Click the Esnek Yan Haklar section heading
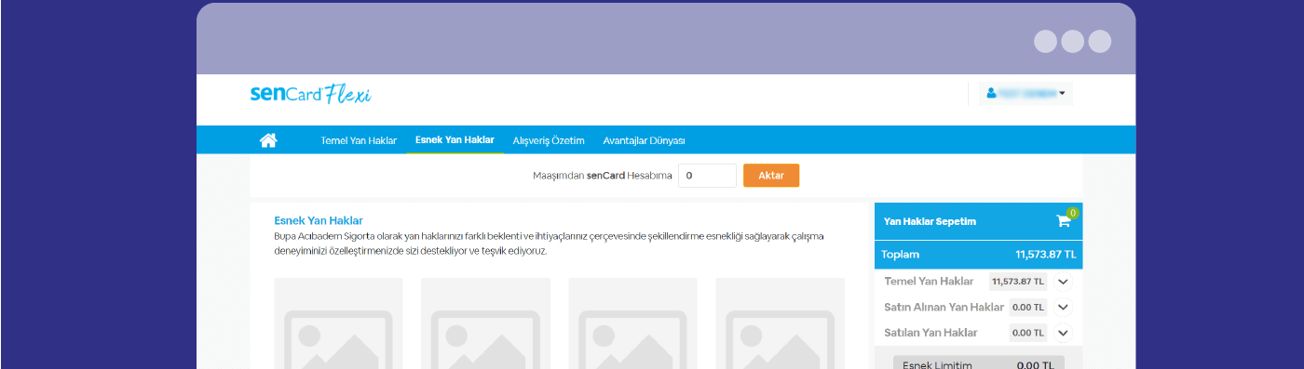This screenshot has height=369, width=1304. (319, 221)
